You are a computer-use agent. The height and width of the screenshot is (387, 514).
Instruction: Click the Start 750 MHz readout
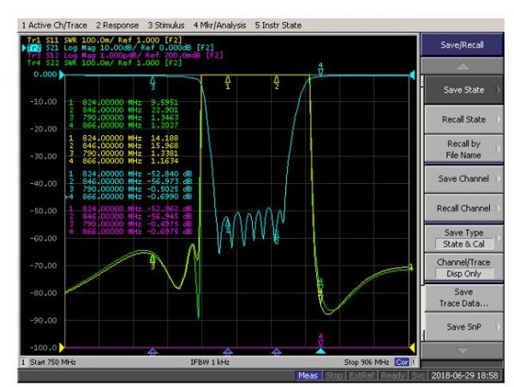coord(53,362)
